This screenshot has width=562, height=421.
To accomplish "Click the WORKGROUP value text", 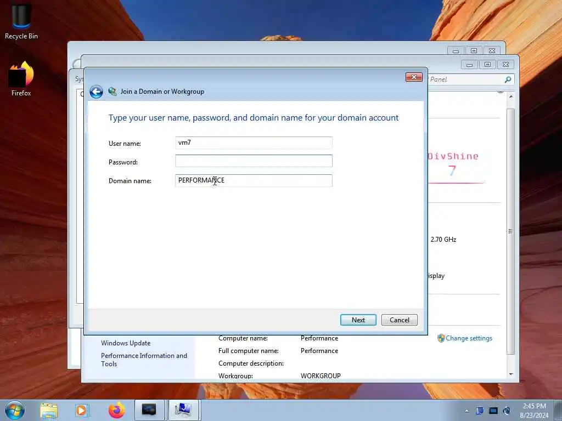I will [x=321, y=376].
